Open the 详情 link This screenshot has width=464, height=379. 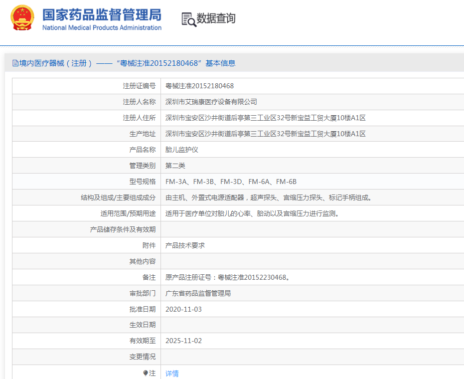pyautogui.click(x=172, y=374)
